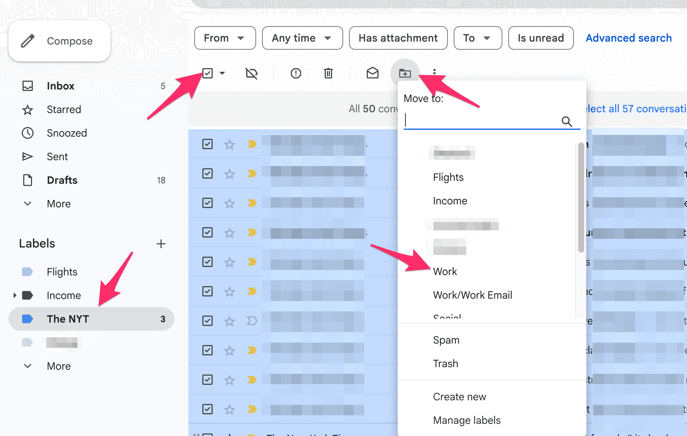687x436 pixels.
Task: Star the first email in the list
Action: pos(229,144)
